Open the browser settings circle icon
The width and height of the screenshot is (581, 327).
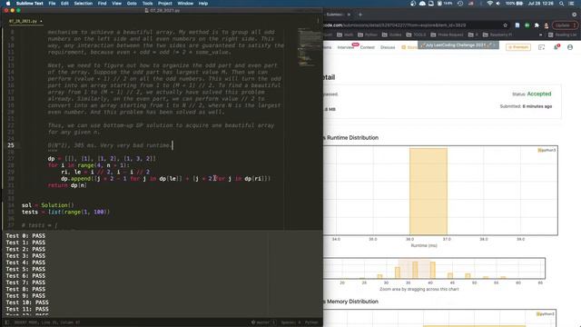point(575,15)
